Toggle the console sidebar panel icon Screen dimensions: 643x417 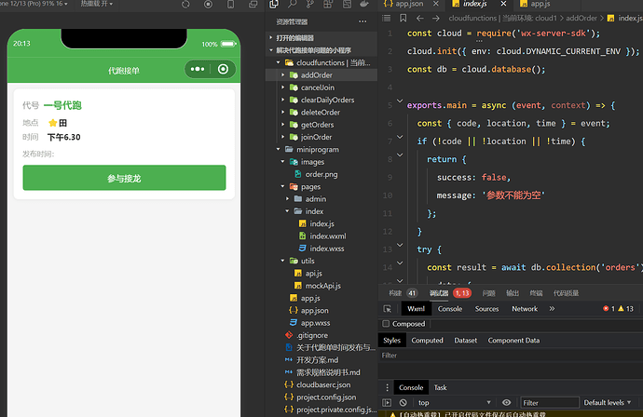click(387, 403)
